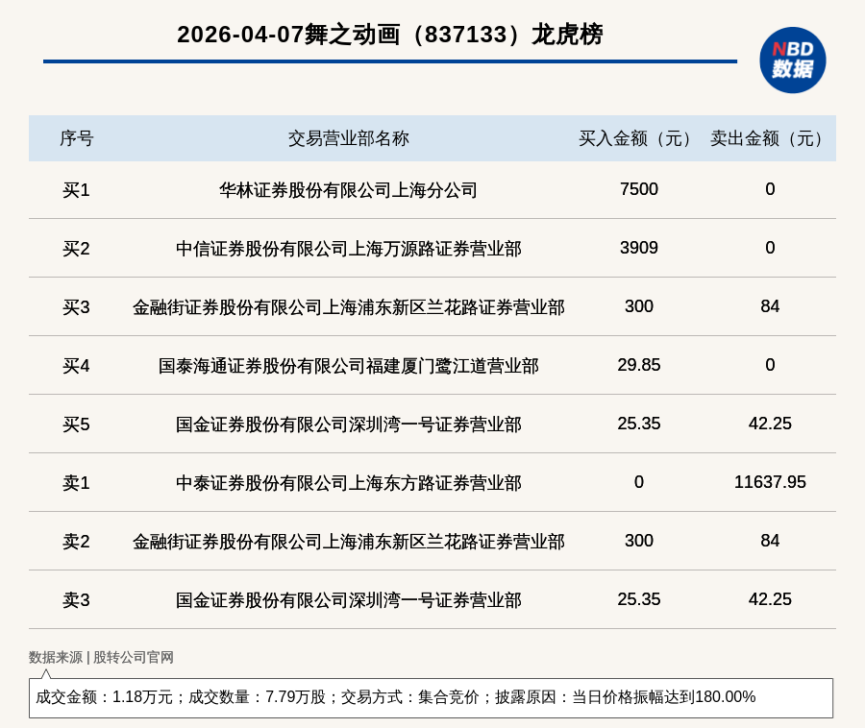865x728 pixels.
Task: Click 国泰海通证券福建厦门鹭江道营业部 entry
Action: click(x=348, y=366)
